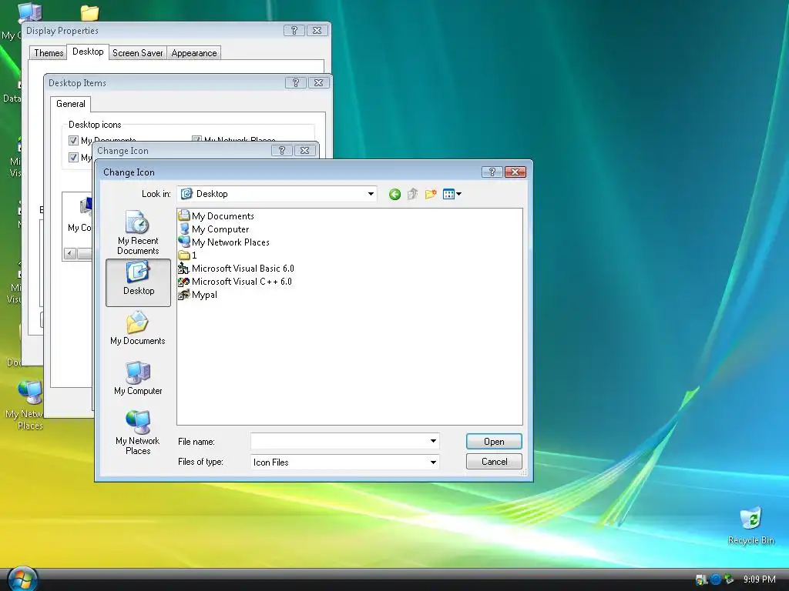Switch to Themes tab in Display Properties

click(49, 53)
